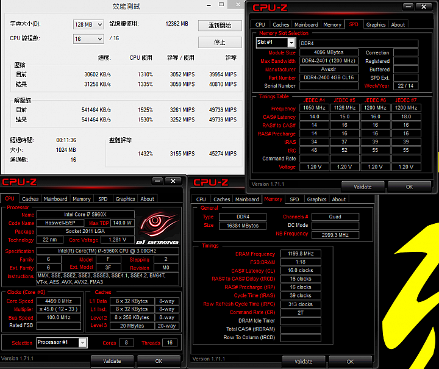Click Validate in the SPD window
This screenshot has width=439, height=369.
[x=363, y=187]
